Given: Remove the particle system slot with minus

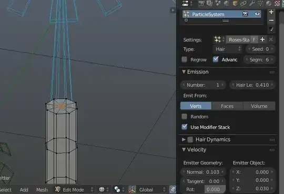Looking at the screenshot, I should point(271,21).
